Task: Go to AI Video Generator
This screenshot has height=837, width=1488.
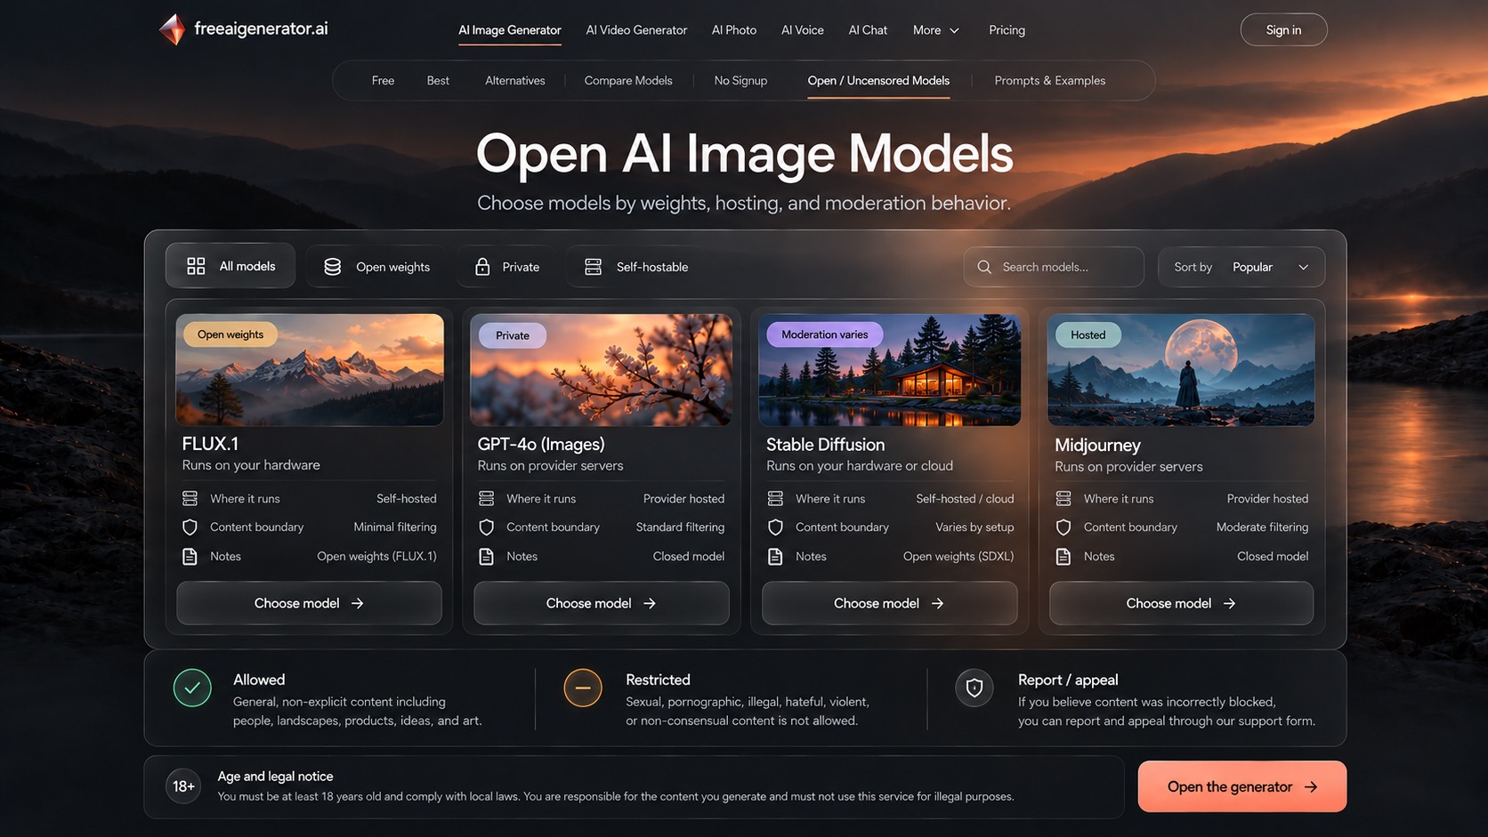Action: pos(636,30)
